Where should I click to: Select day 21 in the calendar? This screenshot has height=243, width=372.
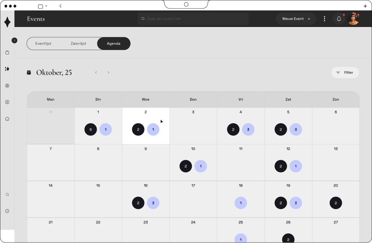pyautogui.click(x=50, y=230)
